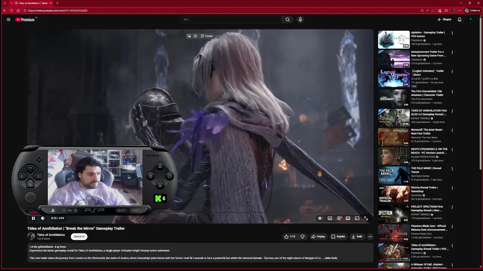Viewport: 483px width, 271px height.
Task: Open Tides of Annihilation channel name link
Action: point(51,235)
